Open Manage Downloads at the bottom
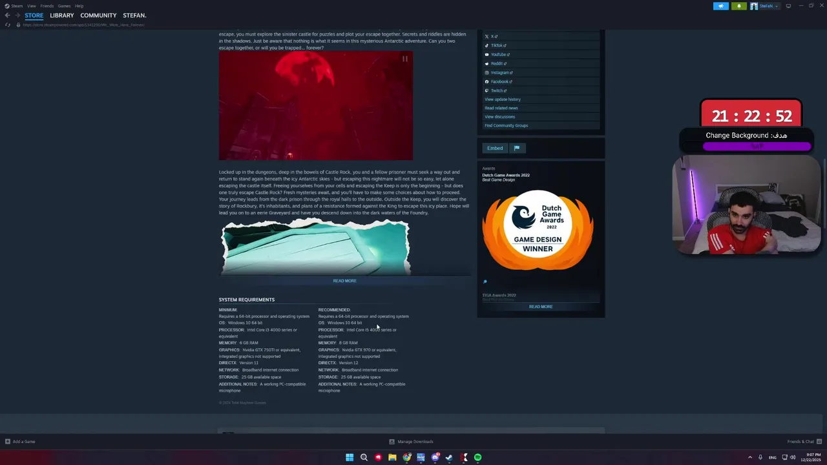The width and height of the screenshot is (827, 465). [411, 442]
